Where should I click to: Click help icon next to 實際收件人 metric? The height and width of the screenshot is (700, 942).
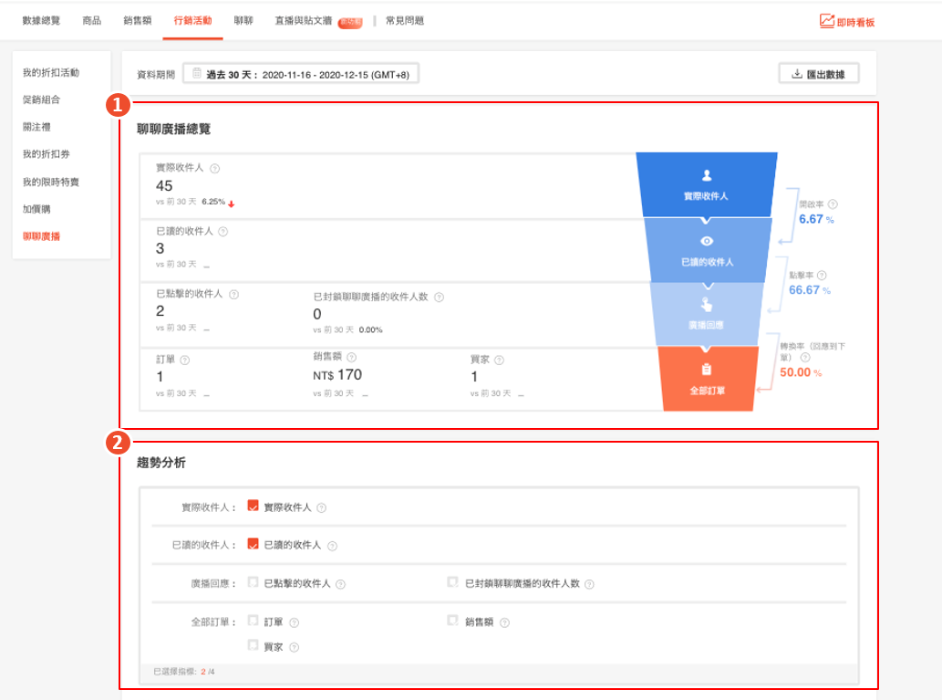click(x=215, y=169)
